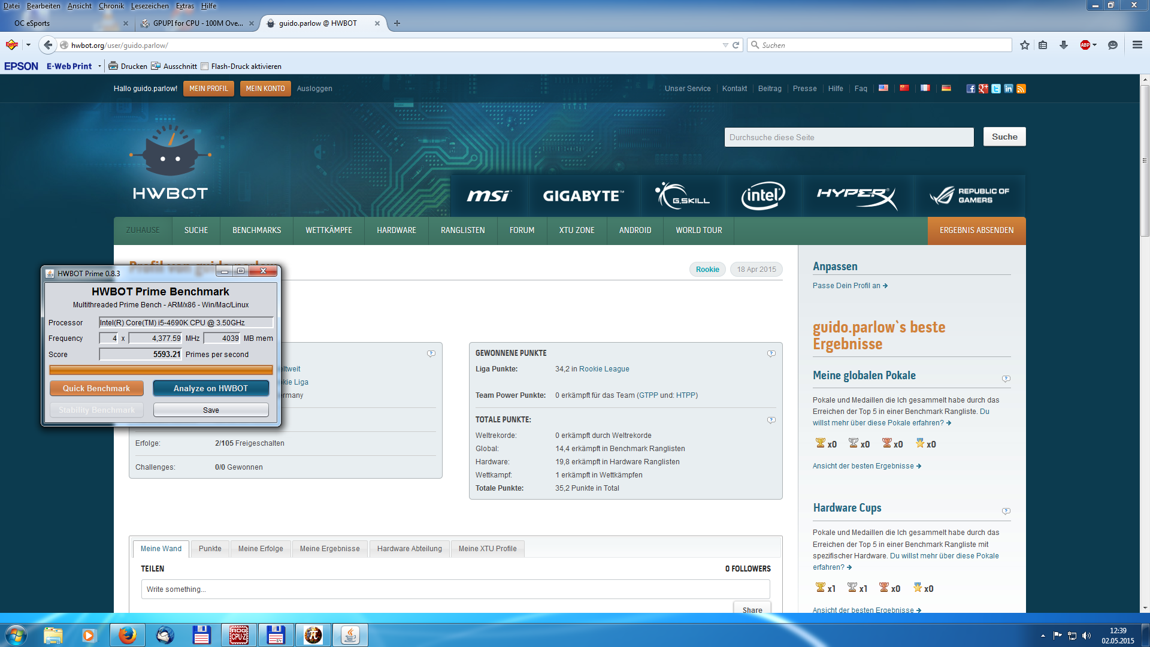Image resolution: width=1150 pixels, height=647 pixels.
Task: Open the RSS feed icon
Action: [x=1021, y=89]
